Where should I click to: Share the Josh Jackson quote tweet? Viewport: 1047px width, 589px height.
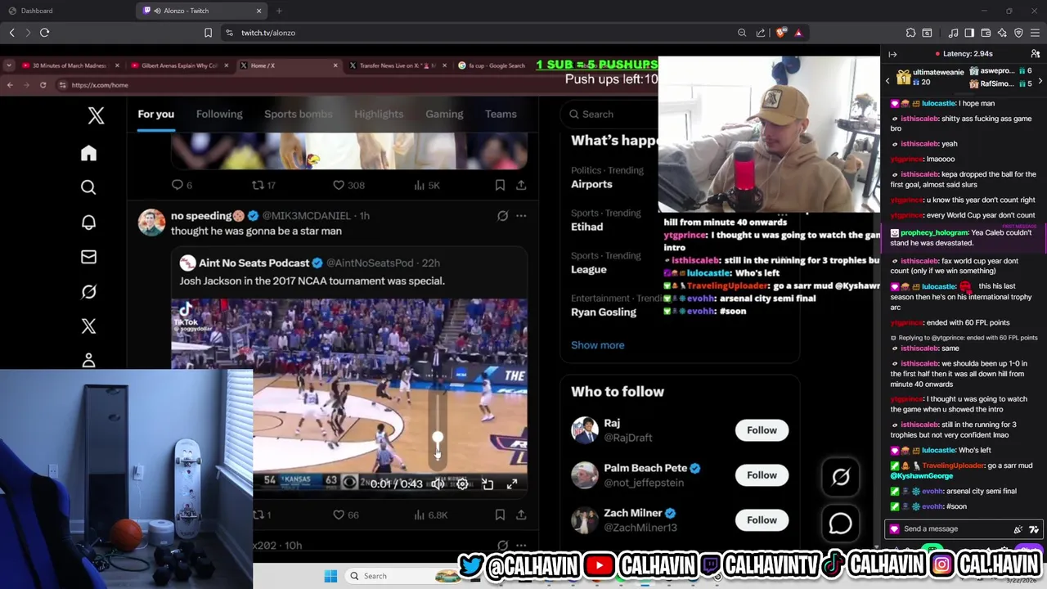click(521, 515)
